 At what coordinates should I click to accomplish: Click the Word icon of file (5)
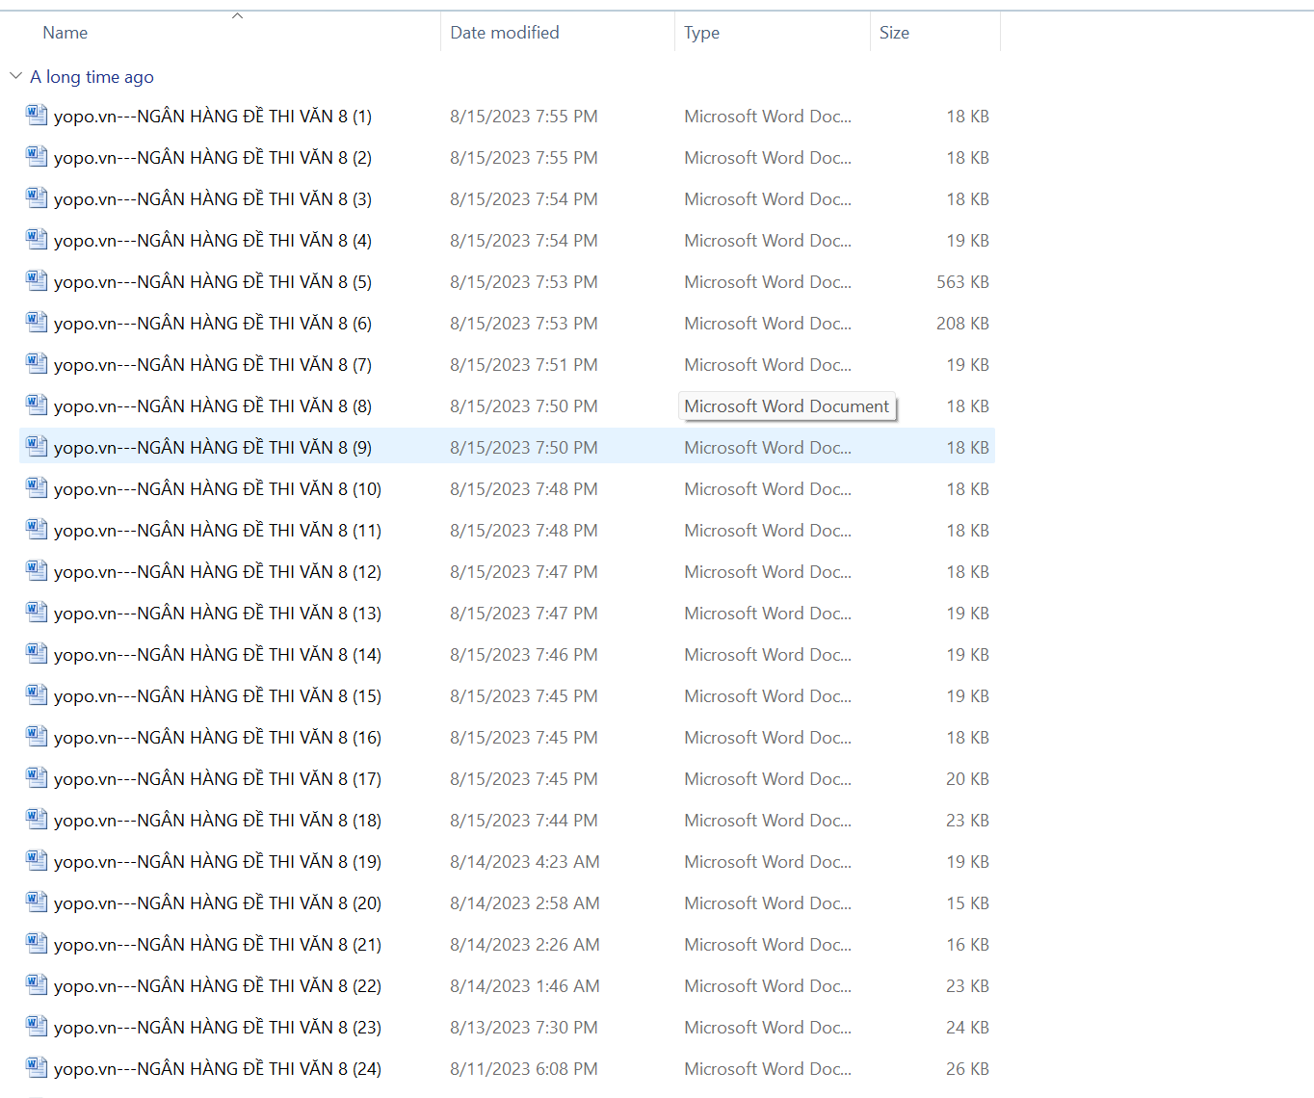(x=37, y=281)
